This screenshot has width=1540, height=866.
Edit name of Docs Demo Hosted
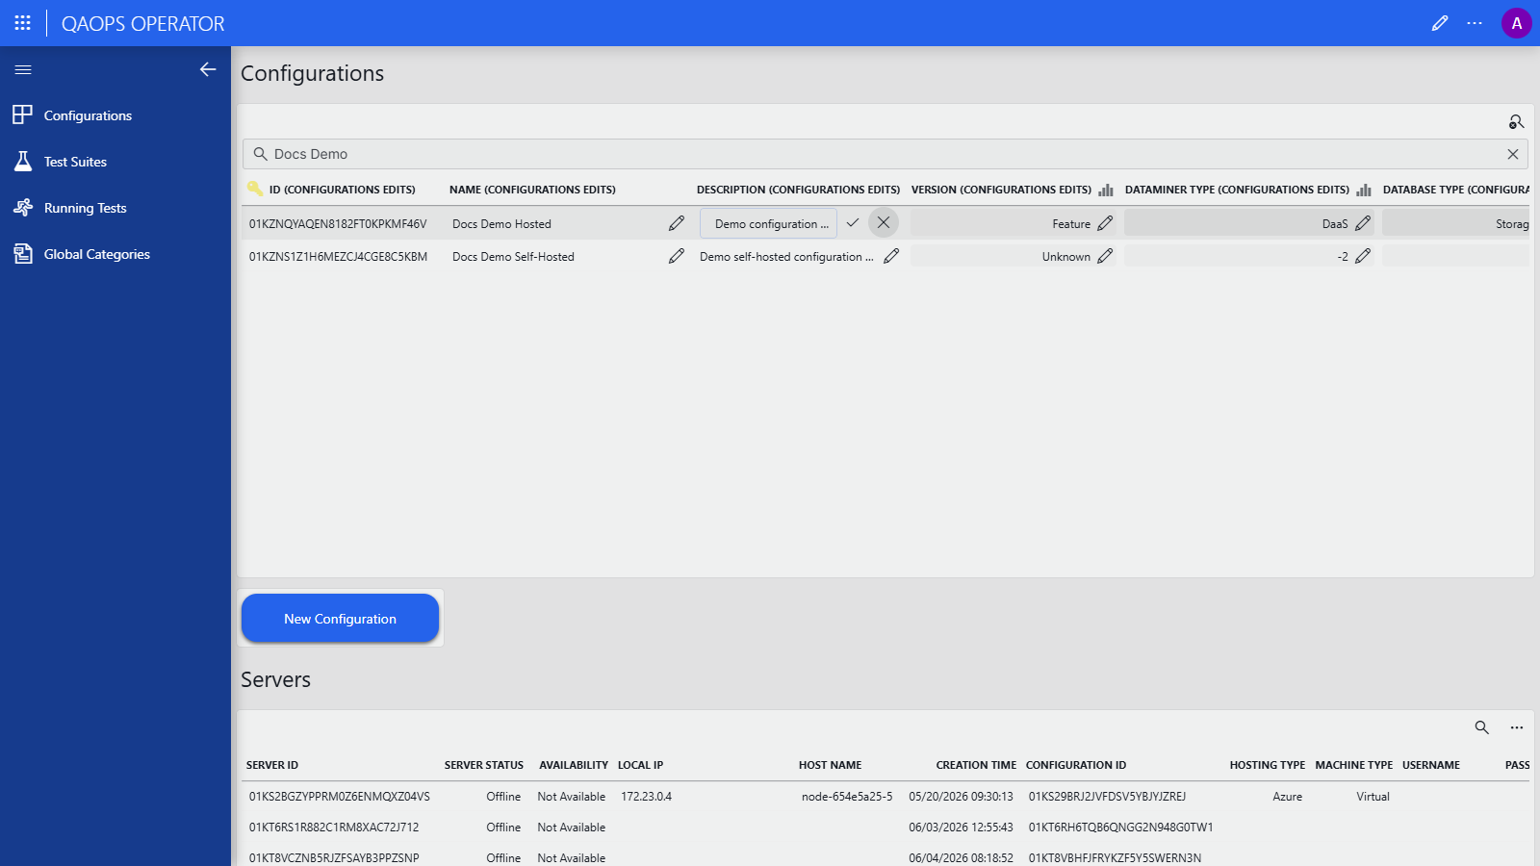(677, 223)
